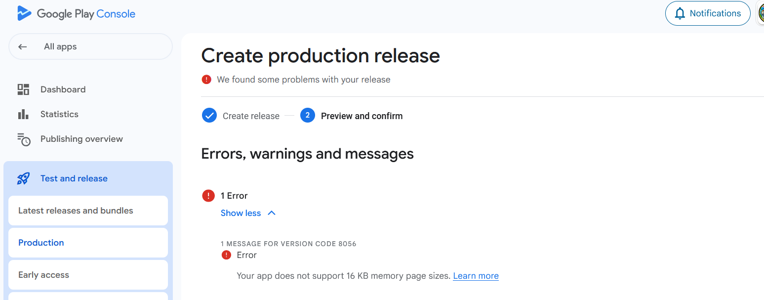
Task: Click the Publishing overview clock icon
Action: (x=23, y=139)
